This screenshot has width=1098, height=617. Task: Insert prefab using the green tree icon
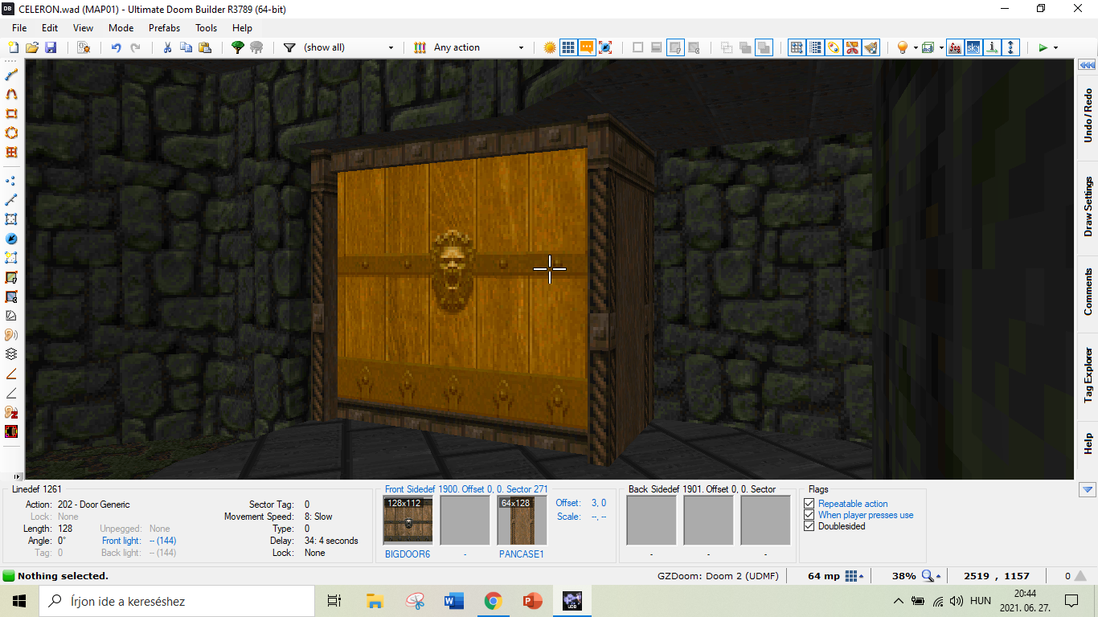[x=238, y=47]
